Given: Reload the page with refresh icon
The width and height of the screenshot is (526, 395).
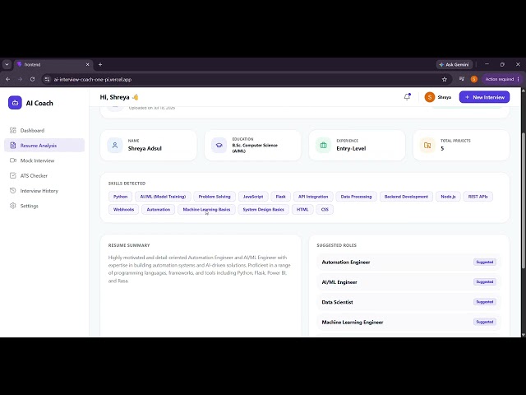Looking at the screenshot, I should coord(32,79).
